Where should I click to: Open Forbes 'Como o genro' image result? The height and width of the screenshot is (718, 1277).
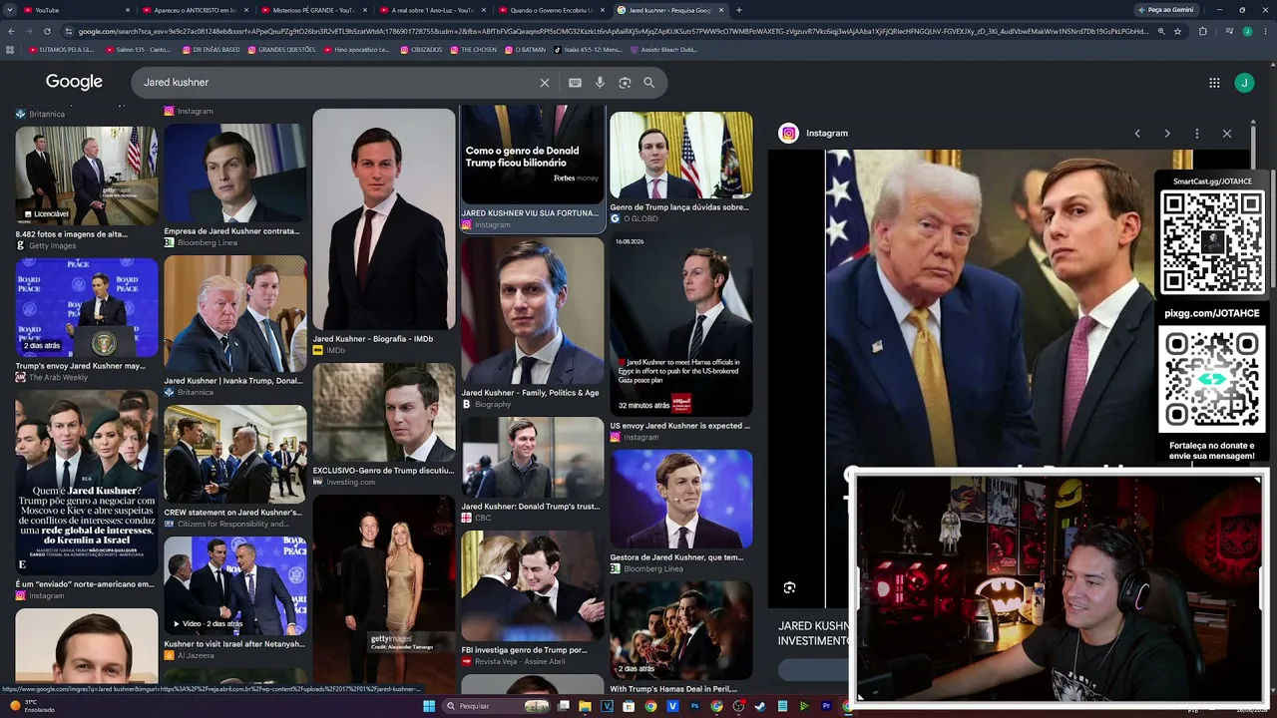click(x=532, y=155)
